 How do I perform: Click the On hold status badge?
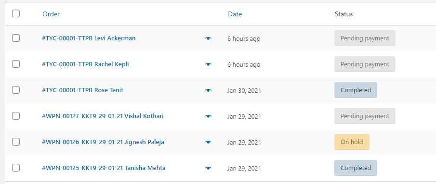352,142
